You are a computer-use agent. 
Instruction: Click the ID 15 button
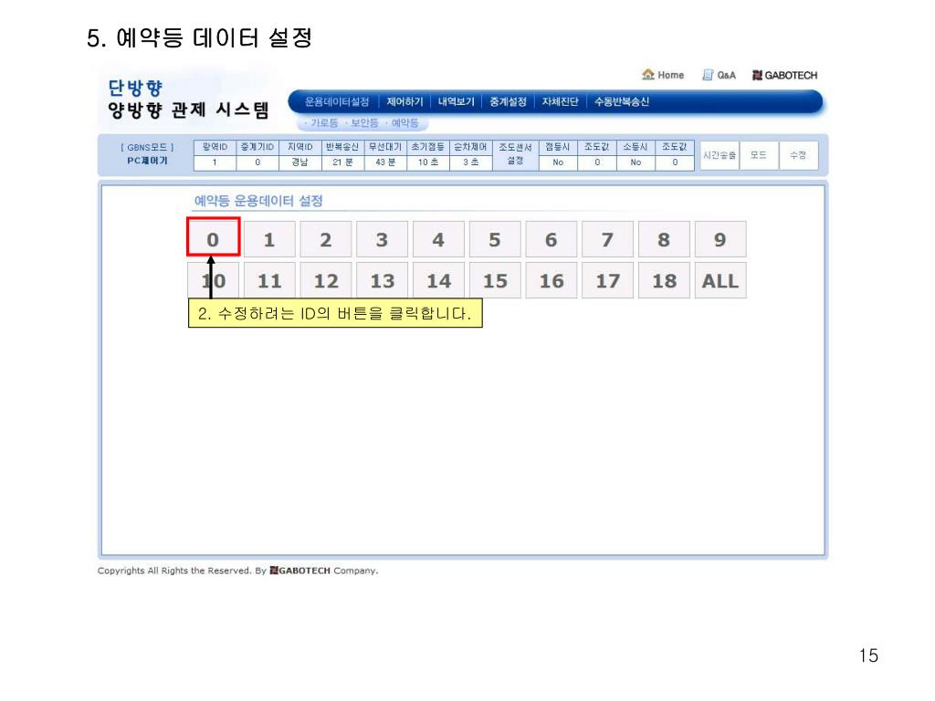[x=495, y=280]
